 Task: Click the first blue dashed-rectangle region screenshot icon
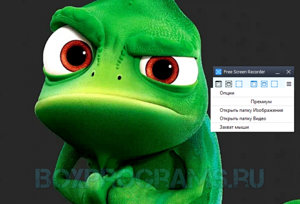(x=239, y=84)
